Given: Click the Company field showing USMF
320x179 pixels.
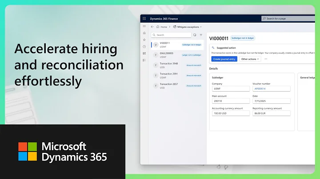Looking at the screenshot, I should pos(231,89).
